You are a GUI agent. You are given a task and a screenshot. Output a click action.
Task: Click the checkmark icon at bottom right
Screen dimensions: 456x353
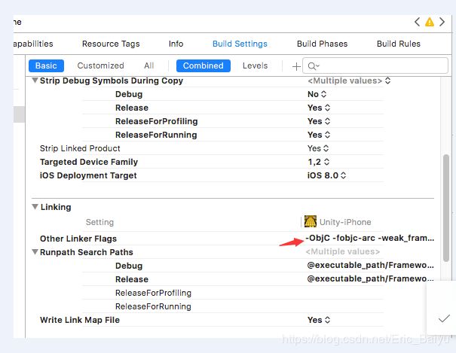(x=443, y=319)
